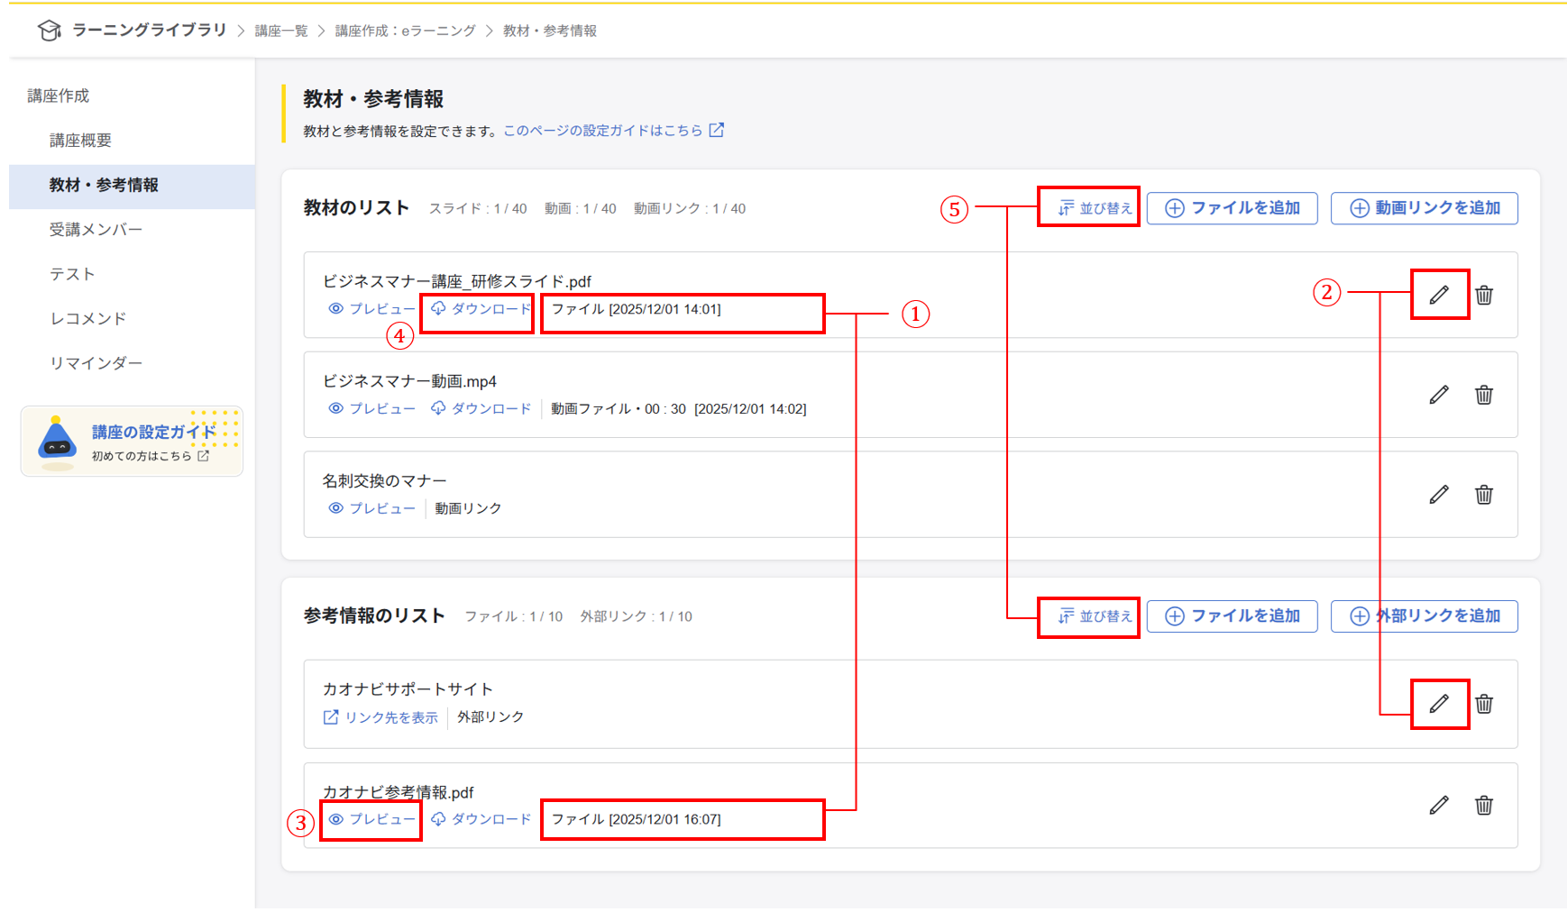This screenshot has height=912, width=1567.
Task: Open このページの設定ガイドはこちら link
Action: 602,130
